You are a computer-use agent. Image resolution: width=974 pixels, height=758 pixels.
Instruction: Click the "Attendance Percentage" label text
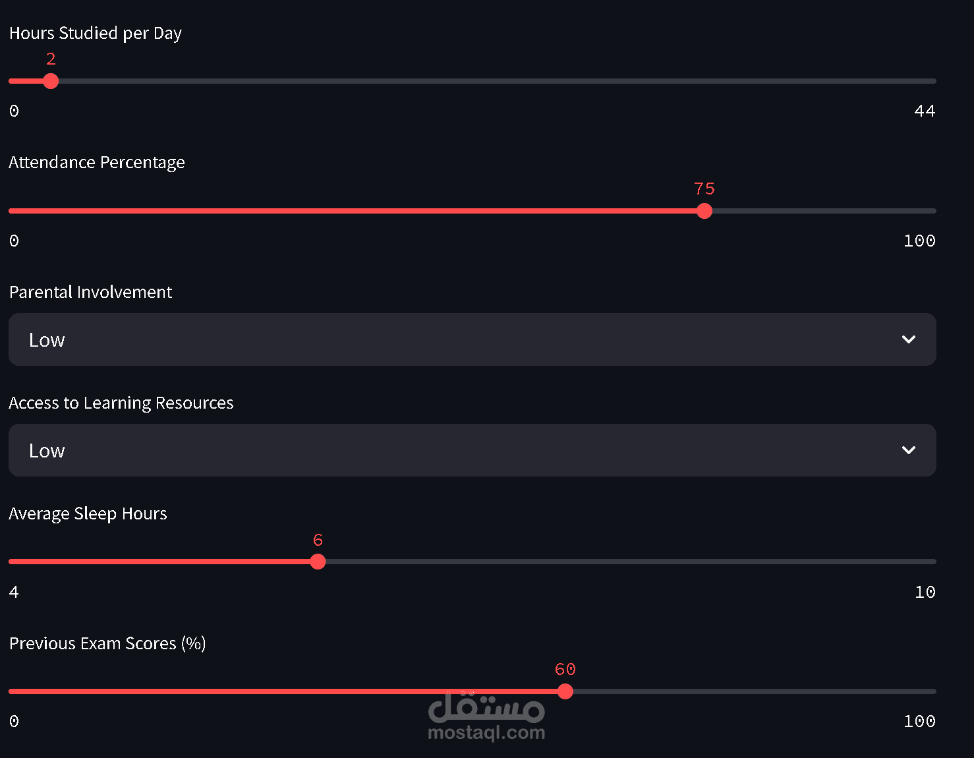pyautogui.click(x=97, y=162)
